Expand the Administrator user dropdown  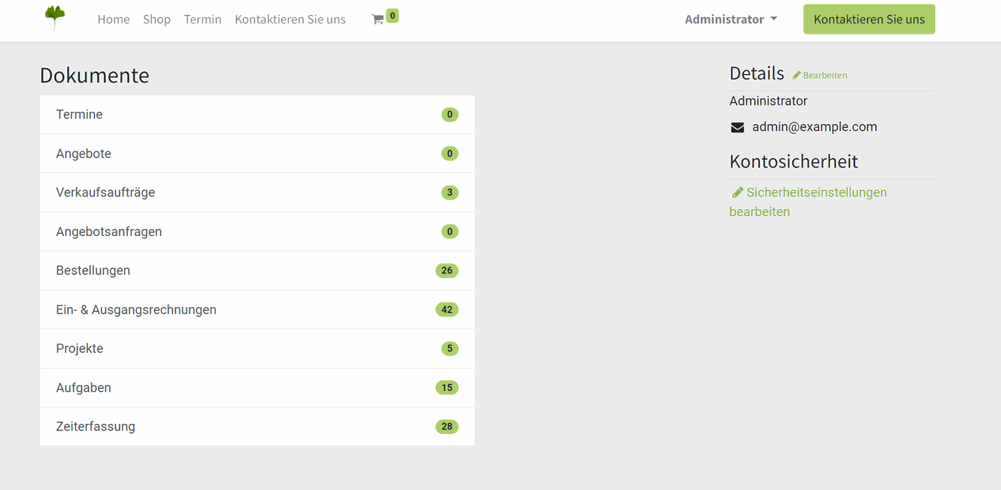(731, 19)
